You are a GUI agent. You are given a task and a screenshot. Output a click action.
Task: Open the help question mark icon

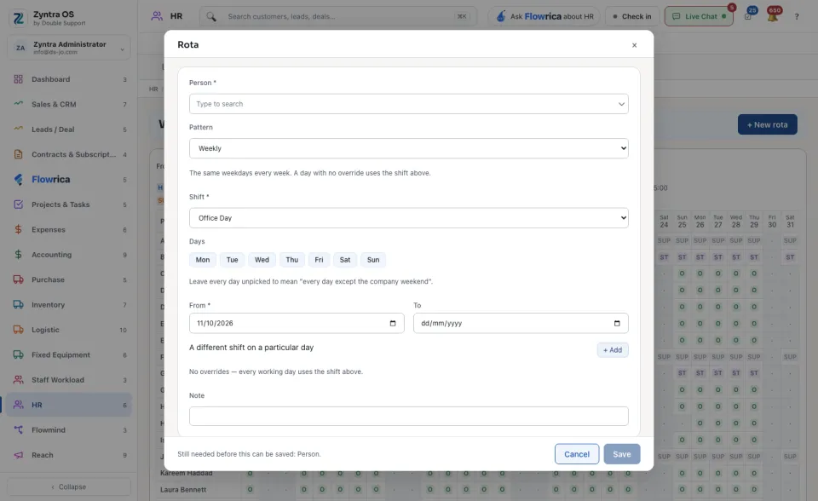pyautogui.click(x=797, y=17)
